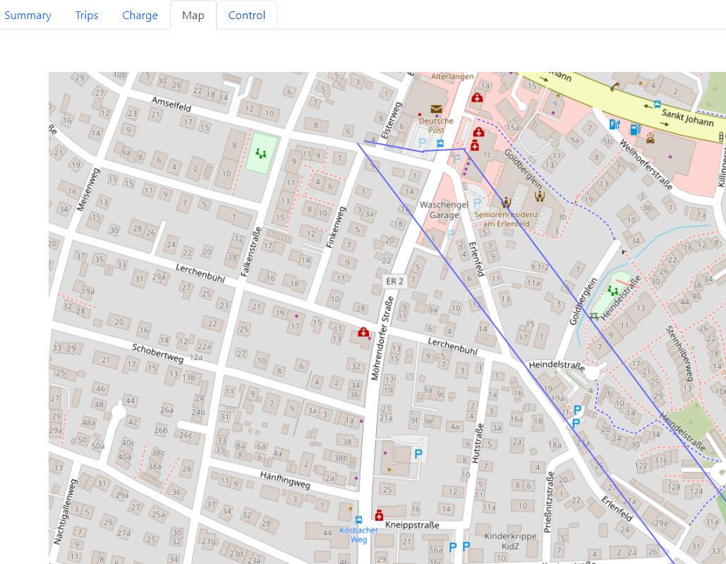Click the bus stop icon on Sankt Johann
The height and width of the screenshot is (564, 726).
pos(657,104)
